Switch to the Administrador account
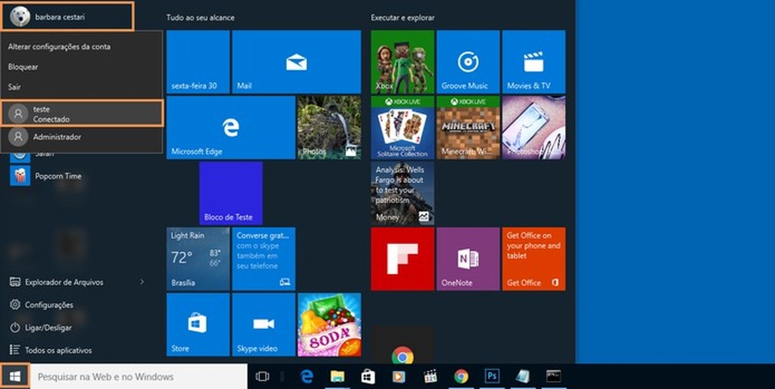 (82, 137)
